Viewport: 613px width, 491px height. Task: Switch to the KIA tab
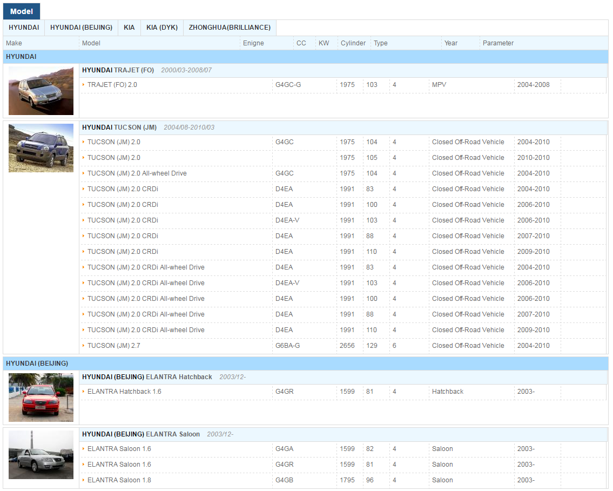pos(129,28)
